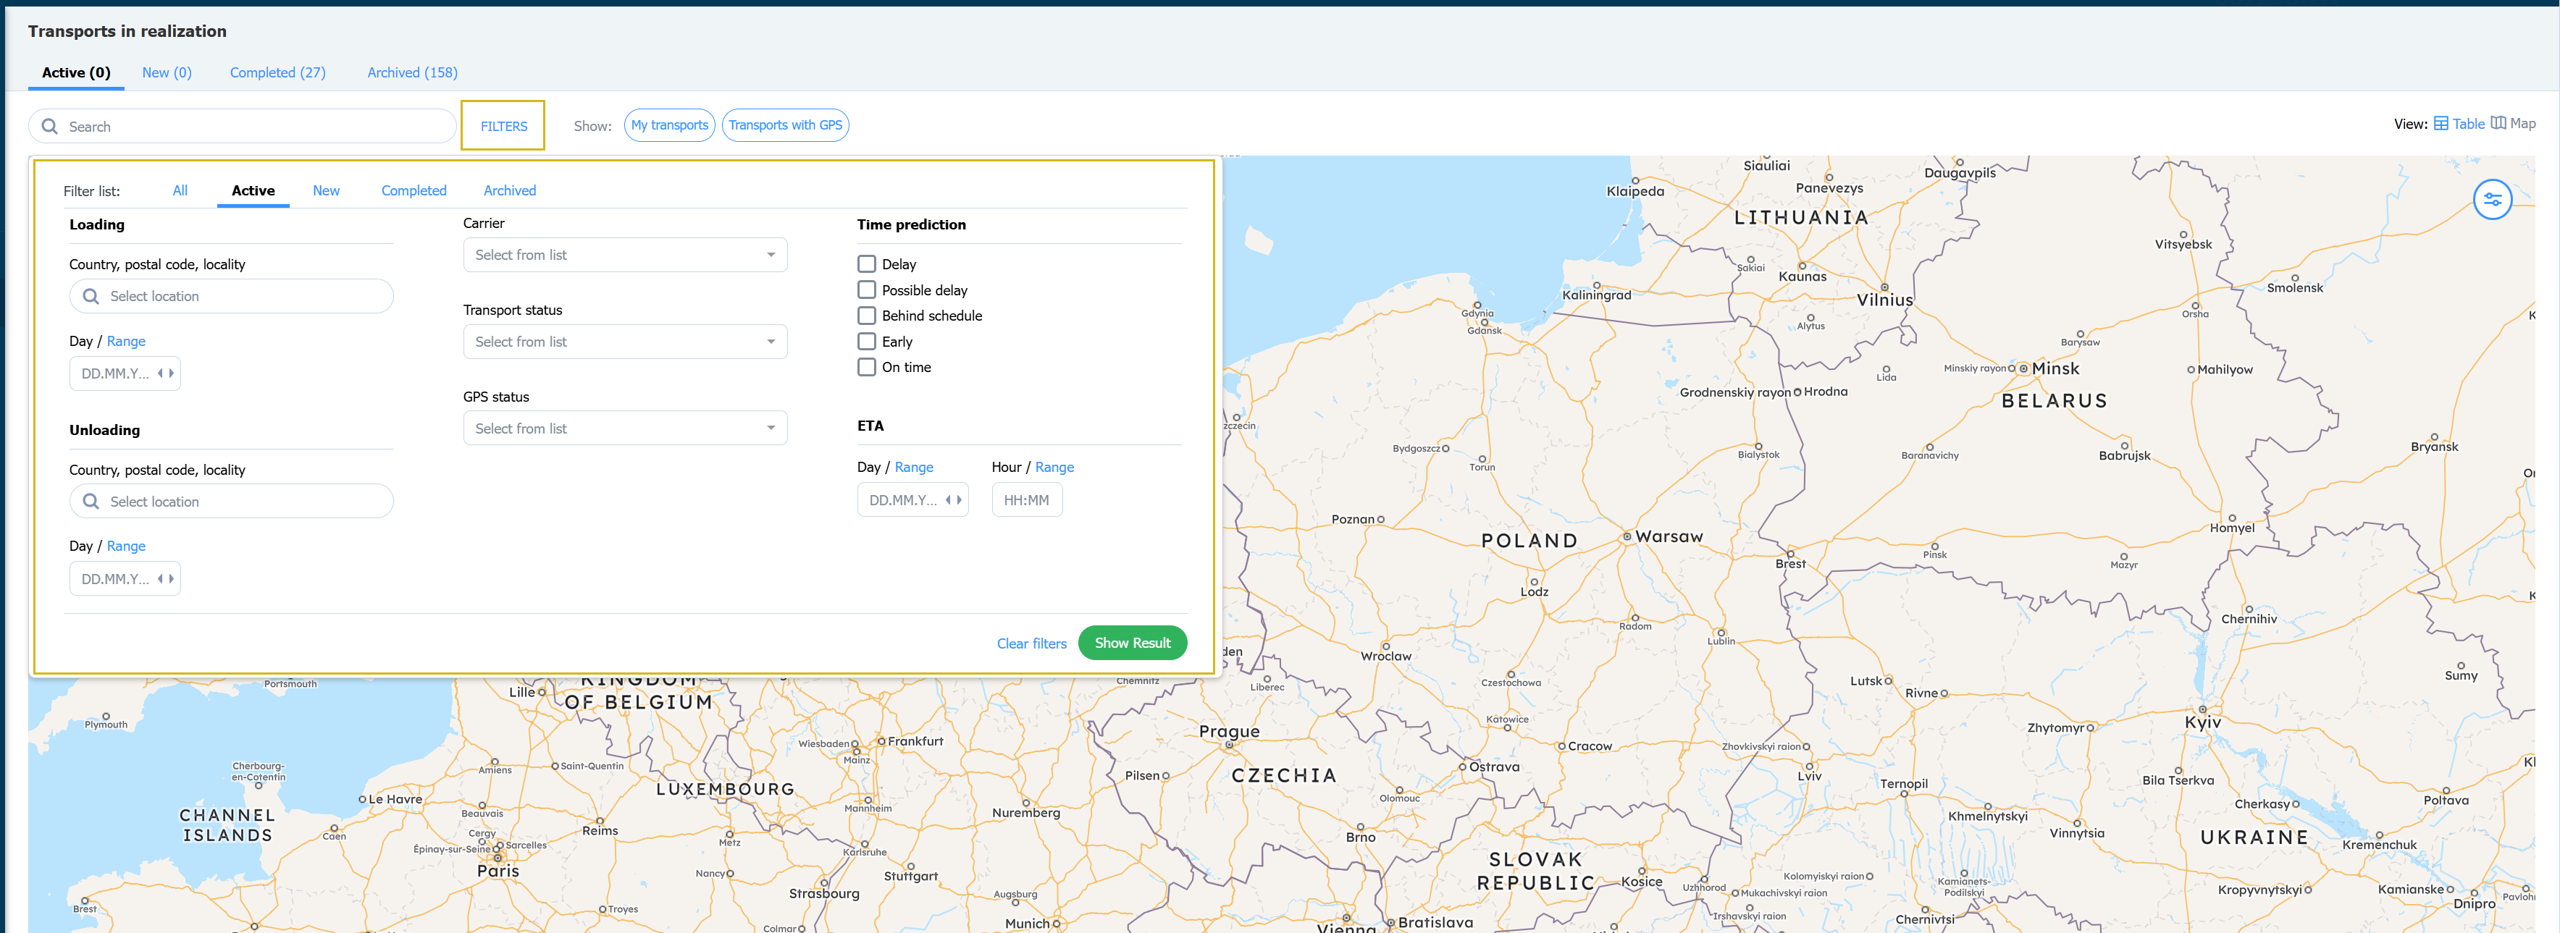The image size is (2560, 933).
Task: Click Map view icon
Action: (x=2498, y=123)
